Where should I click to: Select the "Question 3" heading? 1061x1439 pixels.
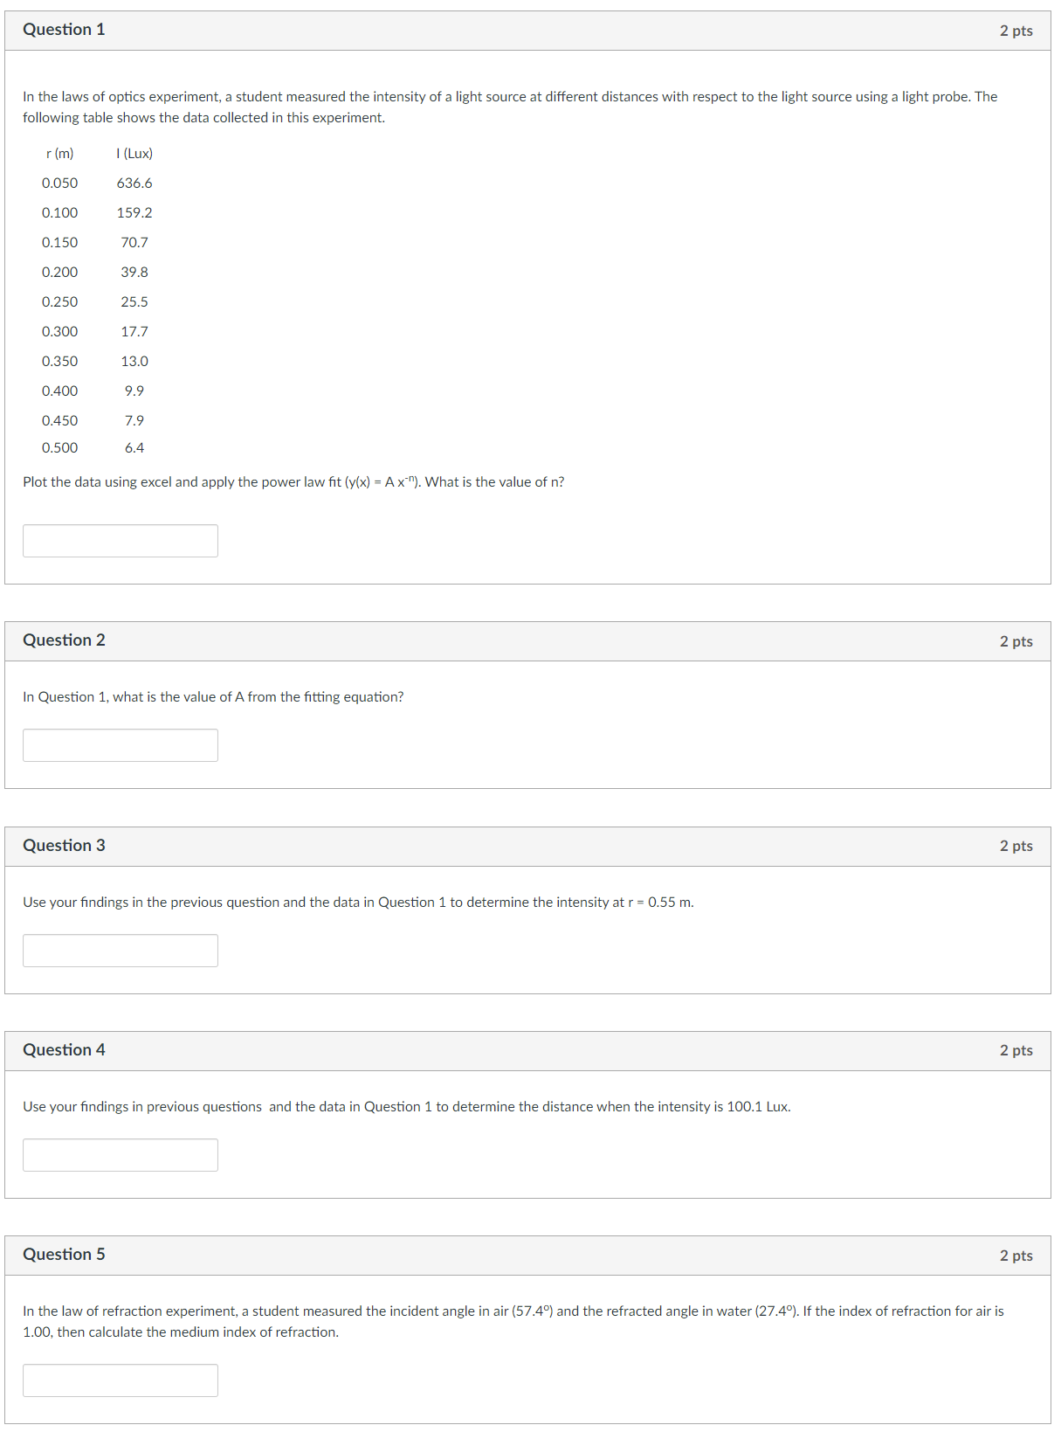tap(64, 846)
